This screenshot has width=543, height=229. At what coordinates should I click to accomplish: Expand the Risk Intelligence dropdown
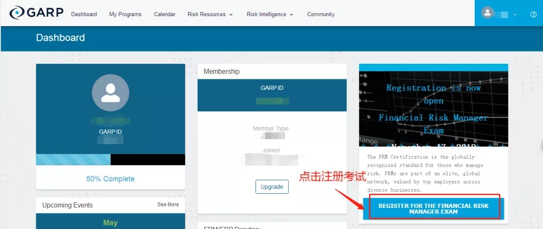click(x=270, y=14)
